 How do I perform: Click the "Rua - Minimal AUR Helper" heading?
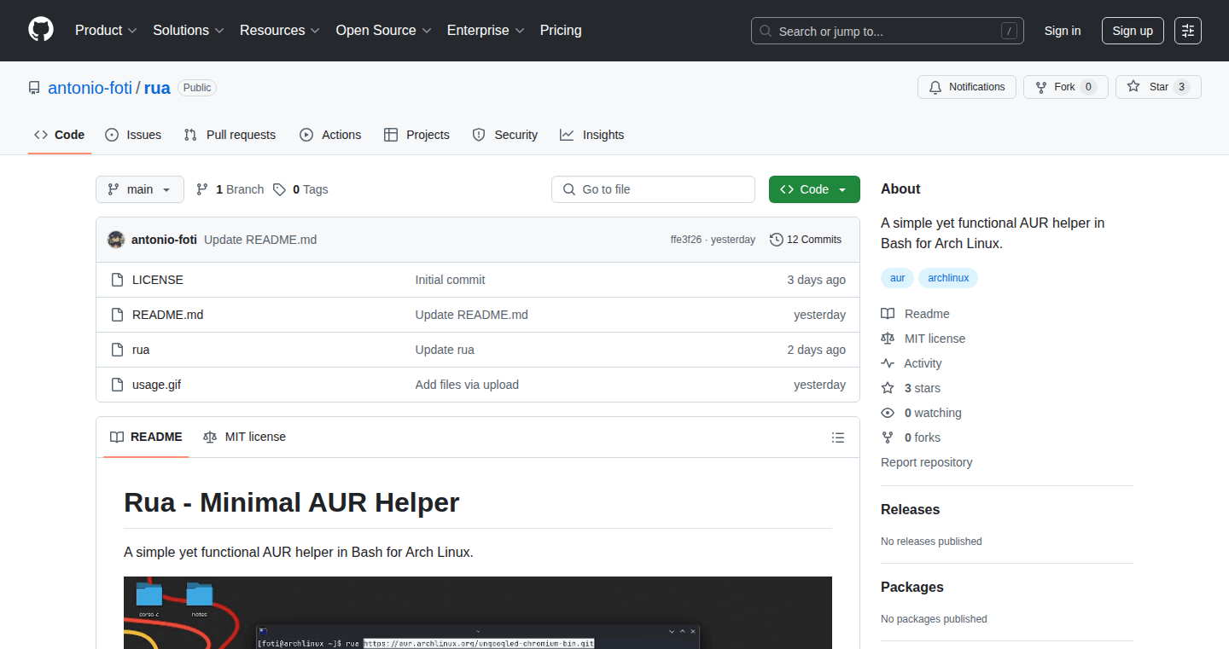[x=292, y=502]
